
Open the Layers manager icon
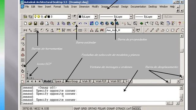(x=25, y=16)
